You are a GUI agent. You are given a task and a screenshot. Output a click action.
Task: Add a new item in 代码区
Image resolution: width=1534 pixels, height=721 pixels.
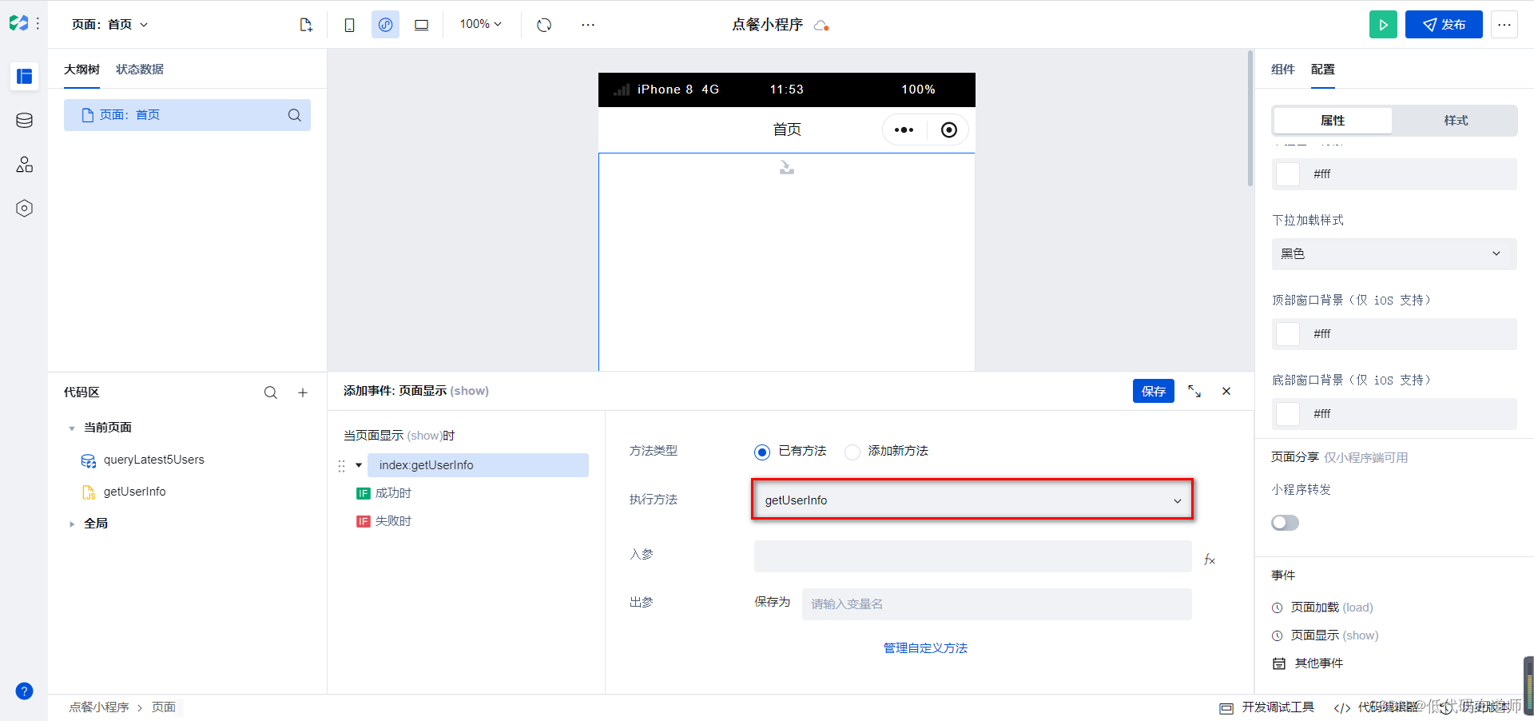[303, 392]
